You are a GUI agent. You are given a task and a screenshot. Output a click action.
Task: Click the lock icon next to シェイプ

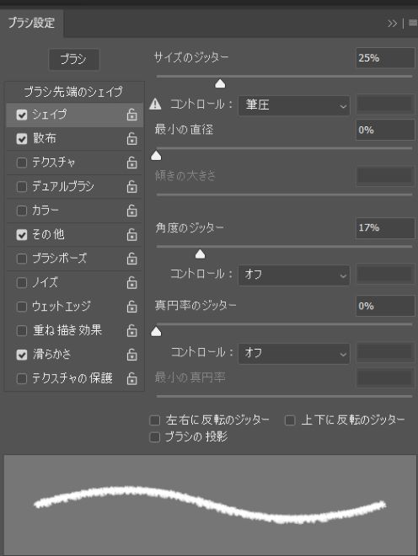click(x=131, y=115)
